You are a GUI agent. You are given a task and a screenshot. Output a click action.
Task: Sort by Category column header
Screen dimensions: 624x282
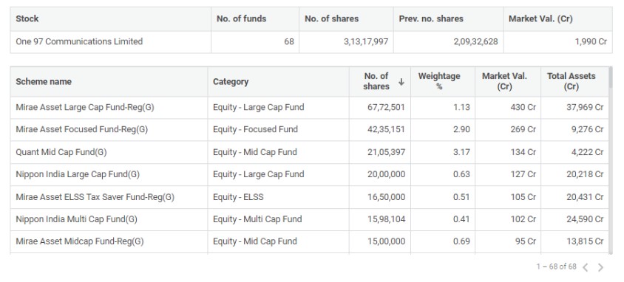coord(231,82)
